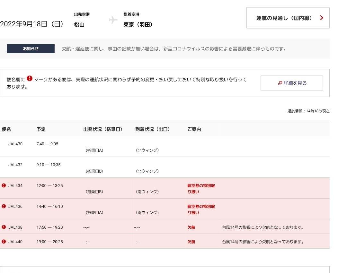Click the 出発状況（搭乗口） column header
347x273 pixels.
pos(103,129)
